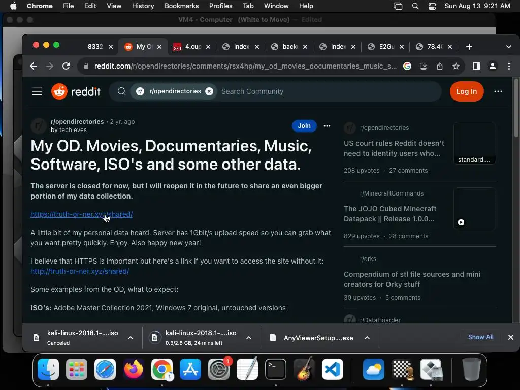
Task: Open Finder from the dock
Action: 48,369
